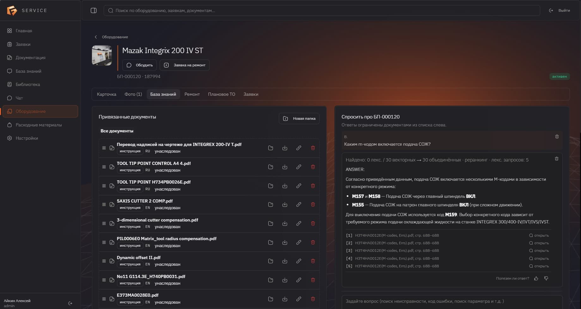581x309 pixels.
Task: Create a Новая папка
Action: click(299, 118)
